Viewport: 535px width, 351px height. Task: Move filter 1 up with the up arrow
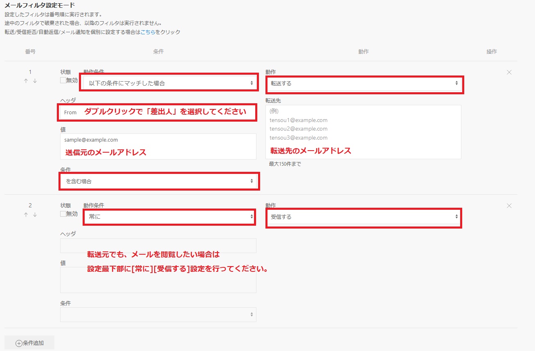(26, 81)
